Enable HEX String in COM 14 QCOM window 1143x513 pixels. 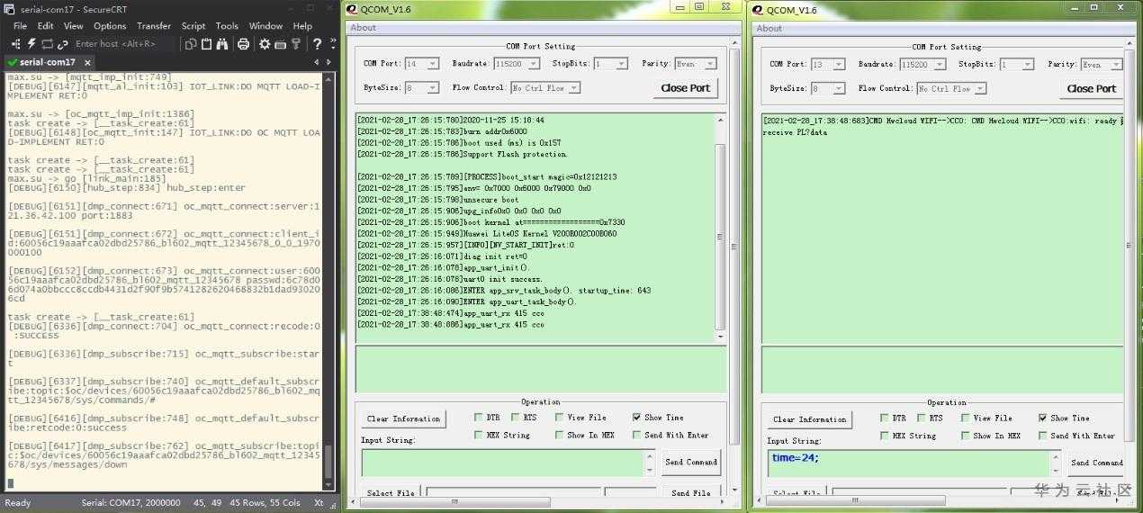click(x=479, y=435)
